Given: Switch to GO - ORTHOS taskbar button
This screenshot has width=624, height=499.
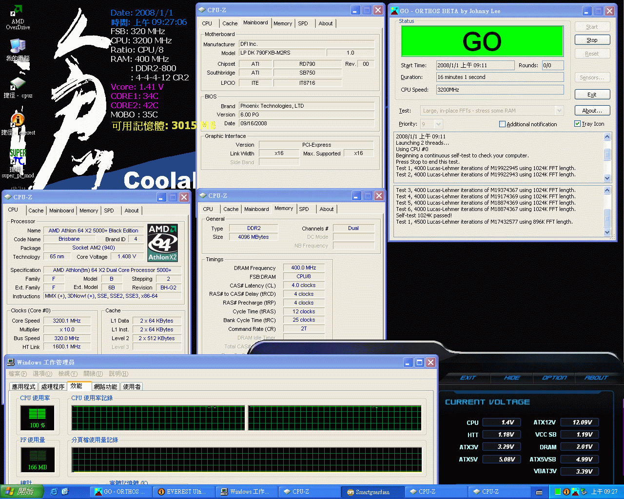Looking at the screenshot, I should [x=120, y=492].
